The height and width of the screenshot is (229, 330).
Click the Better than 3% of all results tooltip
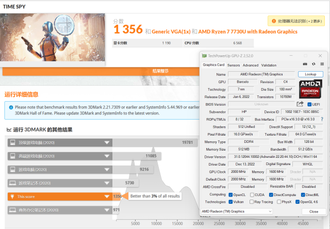click(155, 196)
